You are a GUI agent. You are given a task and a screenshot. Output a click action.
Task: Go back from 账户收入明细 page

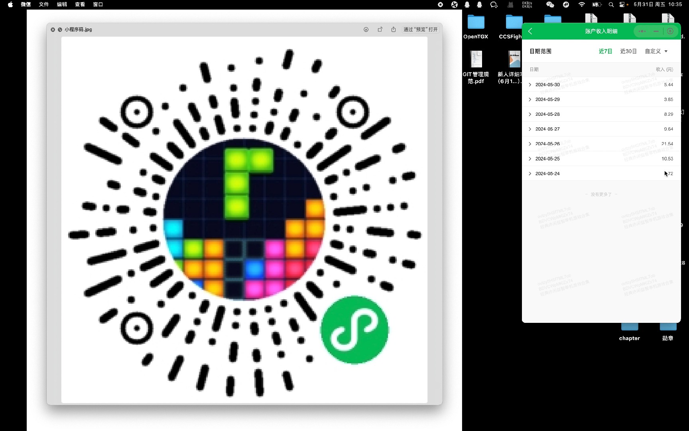(x=530, y=31)
